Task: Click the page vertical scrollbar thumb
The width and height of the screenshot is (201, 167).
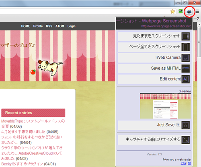Action: tap(199, 42)
